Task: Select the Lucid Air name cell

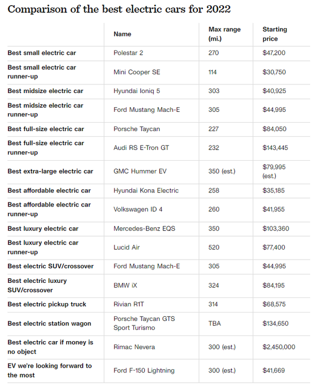Action: coord(126,248)
